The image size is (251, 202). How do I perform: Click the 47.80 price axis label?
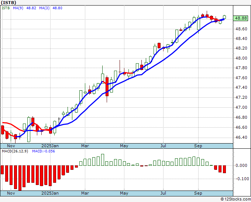241,68
